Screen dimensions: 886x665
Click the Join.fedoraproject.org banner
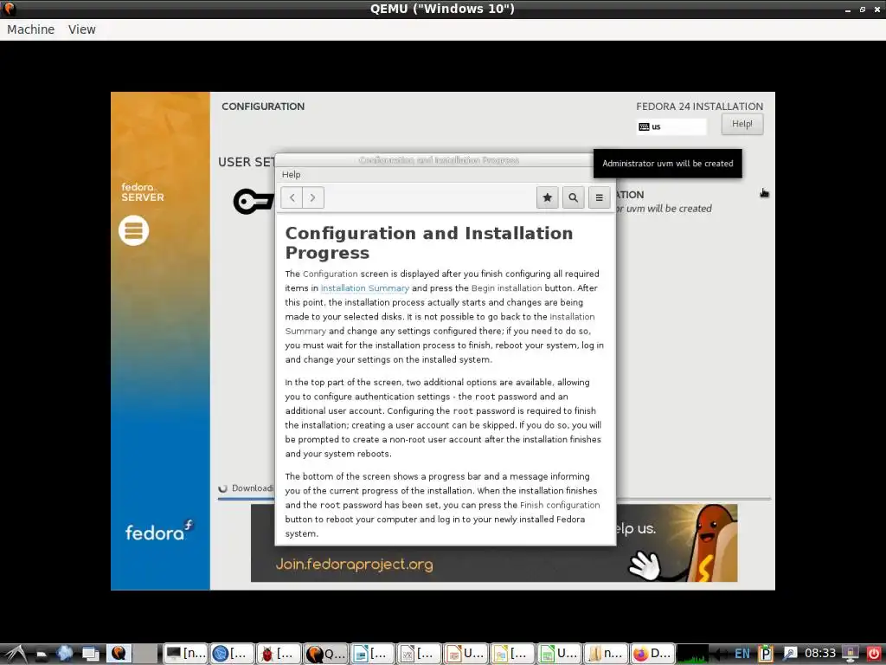(494, 543)
